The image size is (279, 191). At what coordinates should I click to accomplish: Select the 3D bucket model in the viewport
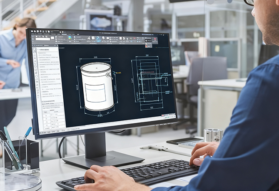(x=97, y=86)
